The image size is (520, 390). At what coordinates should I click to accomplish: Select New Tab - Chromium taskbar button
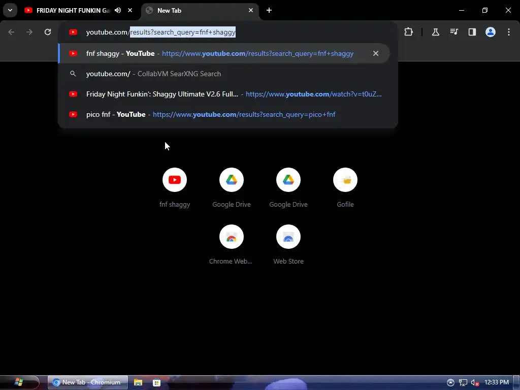coord(88,382)
